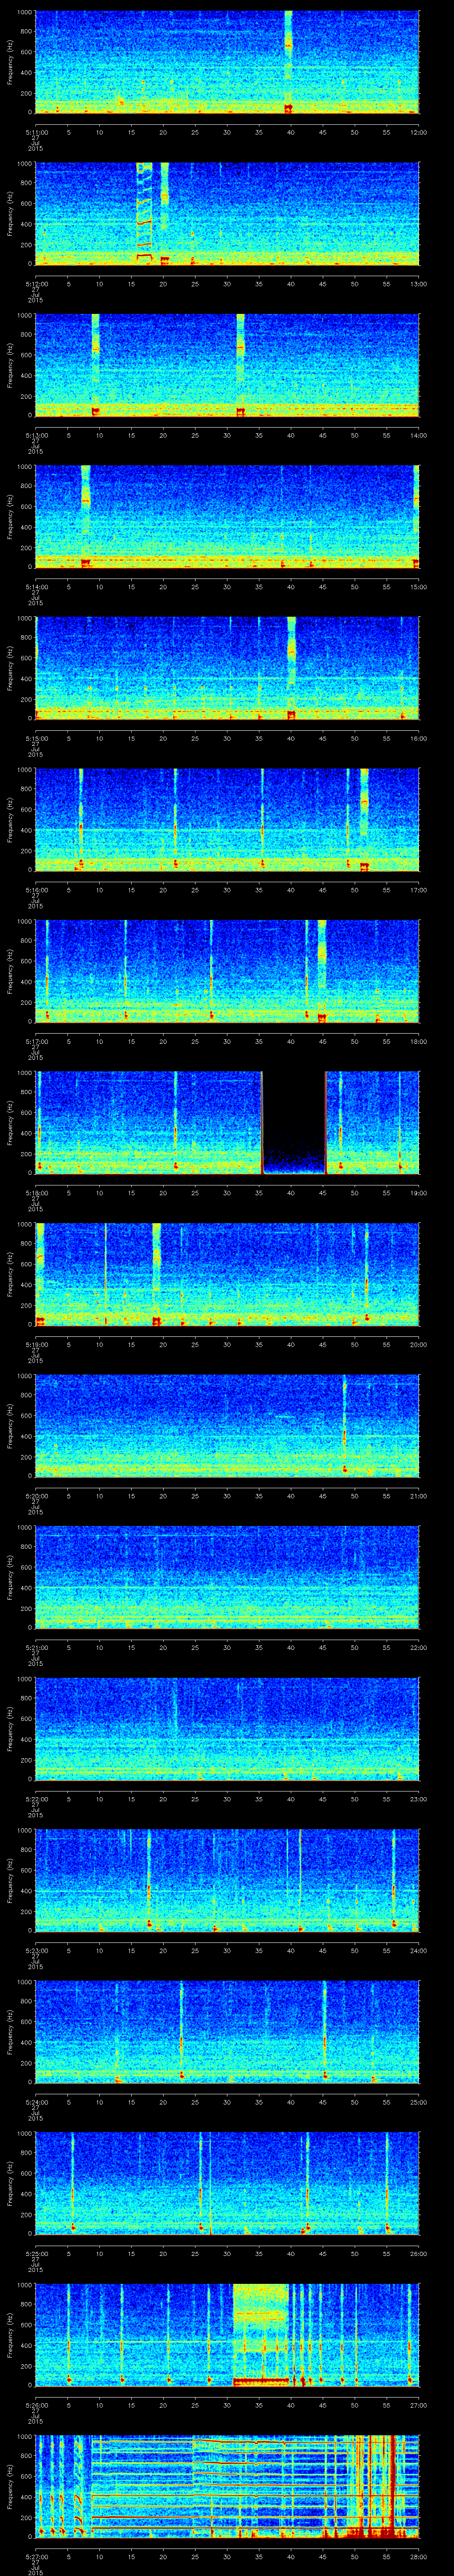Click the 25:00 end time label

(418, 2101)
